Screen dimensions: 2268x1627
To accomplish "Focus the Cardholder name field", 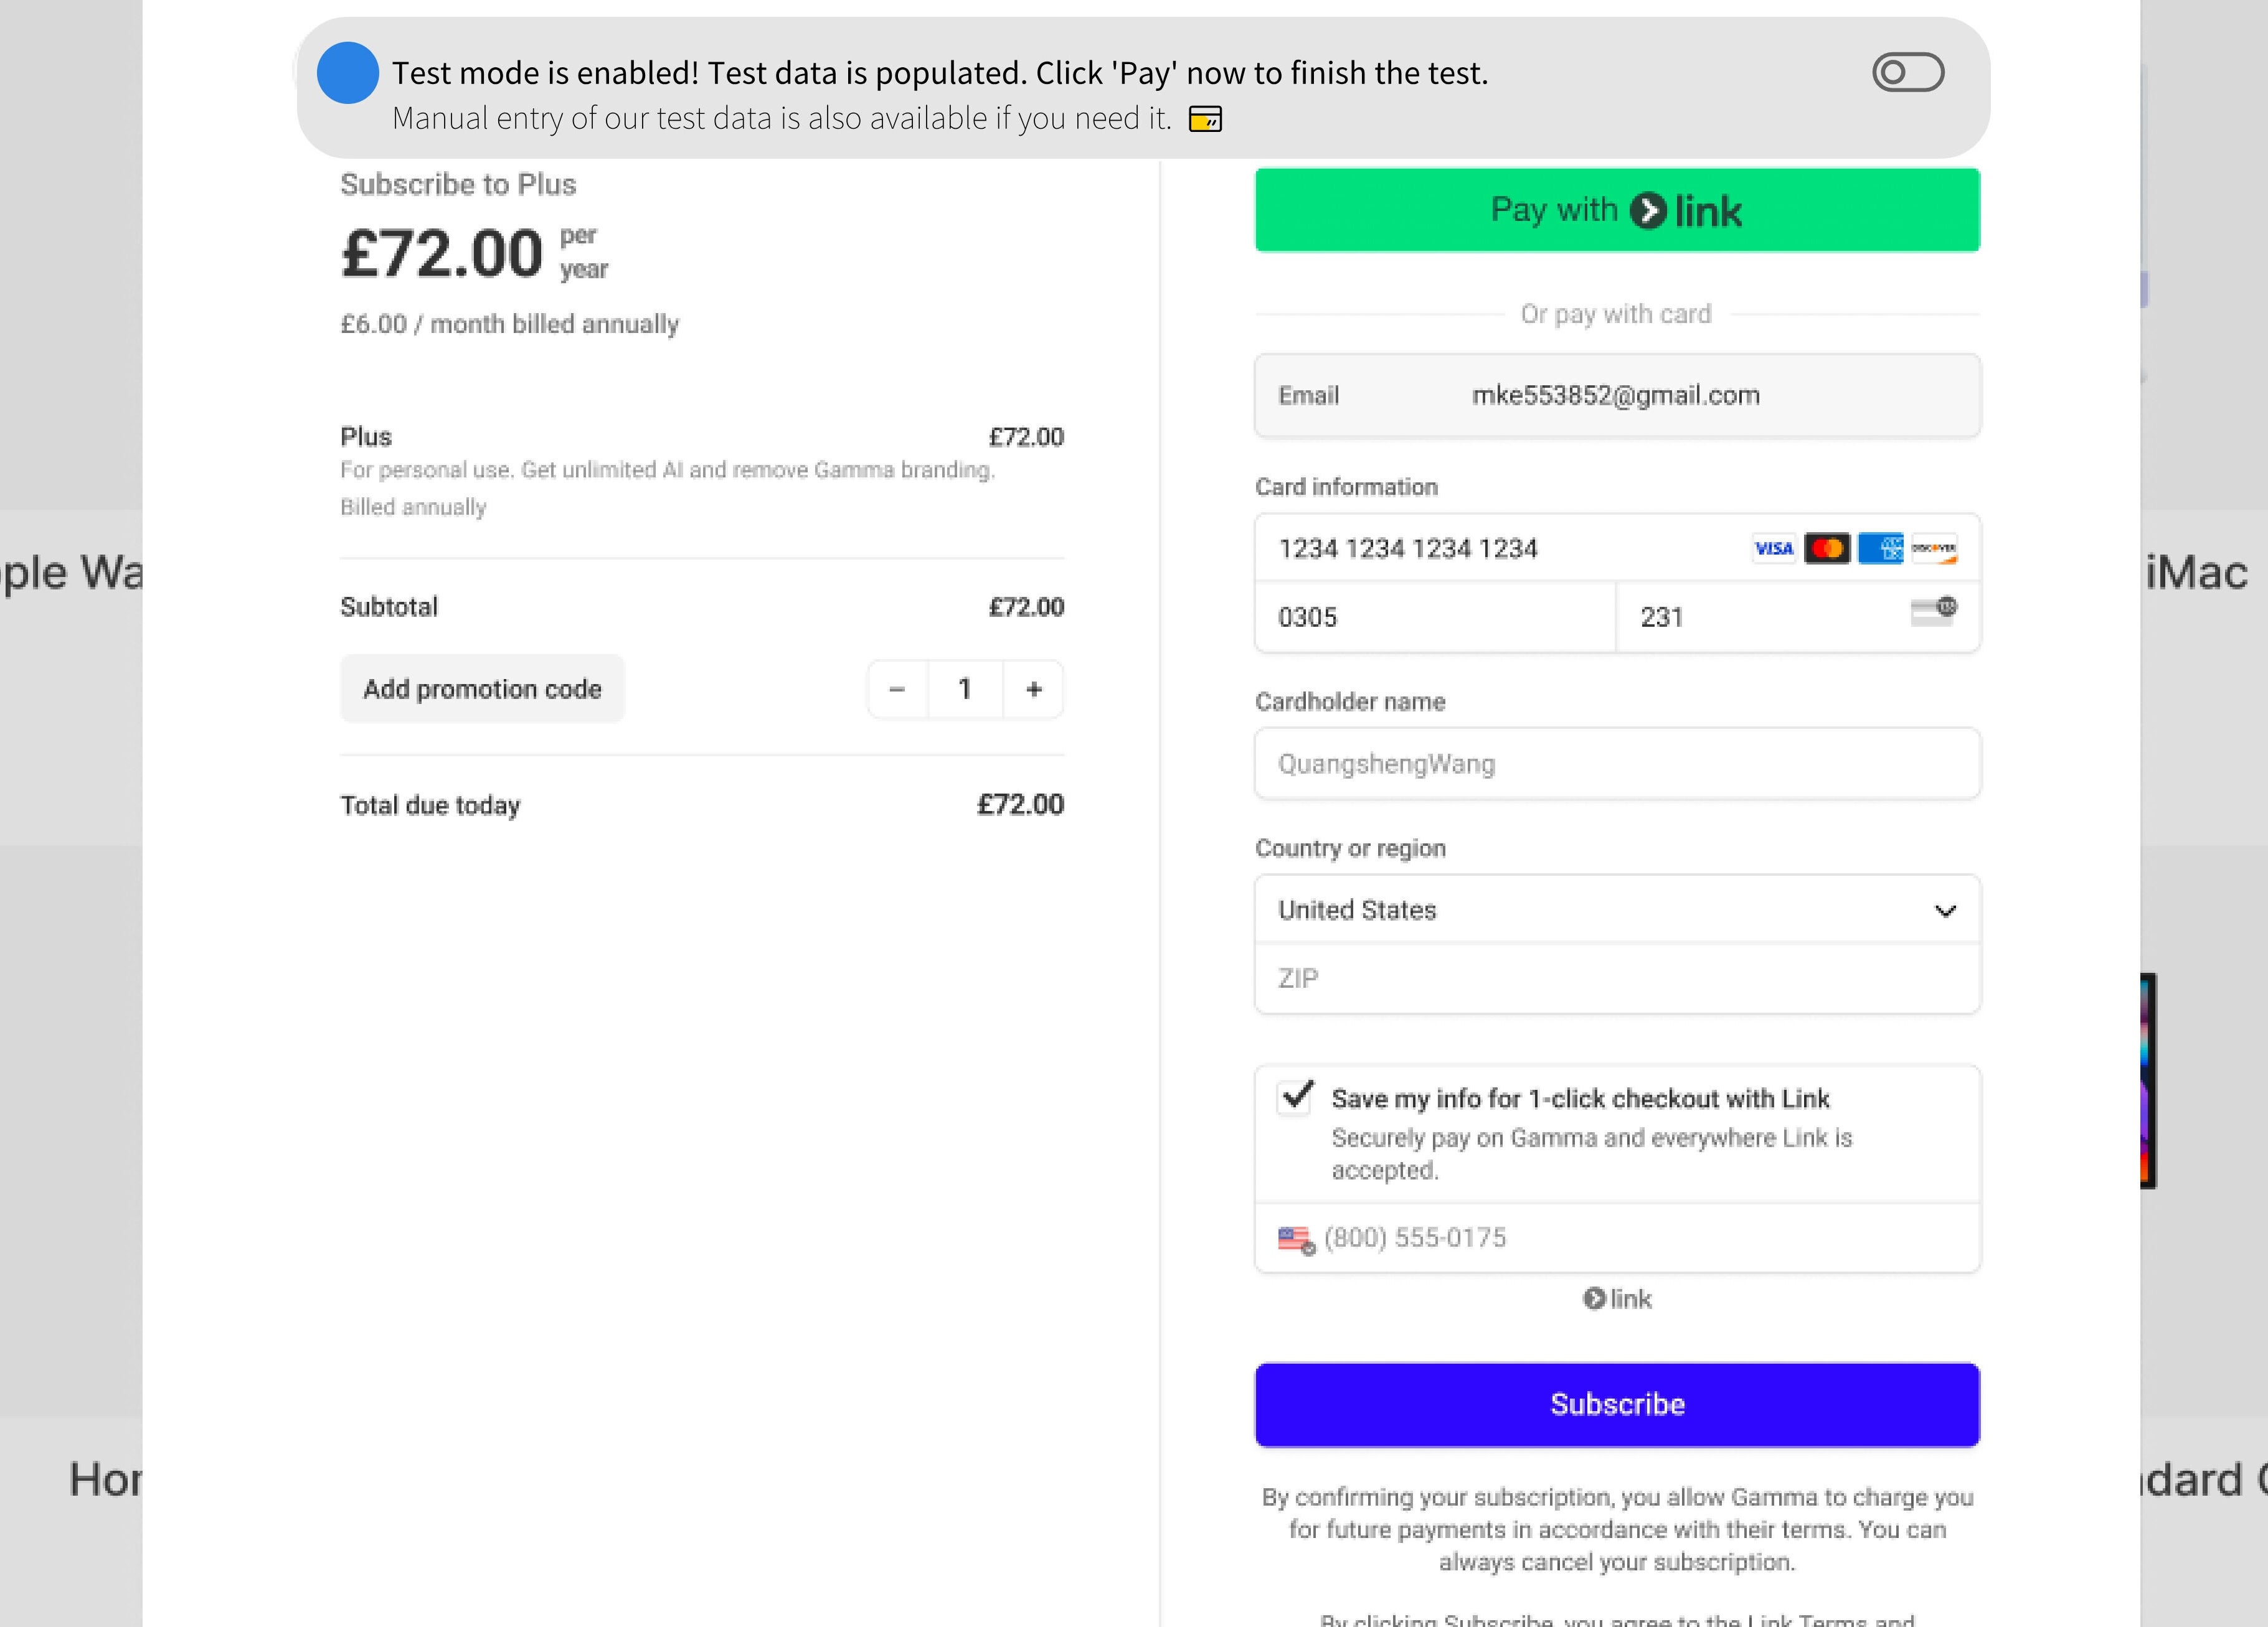I will [1616, 764].
